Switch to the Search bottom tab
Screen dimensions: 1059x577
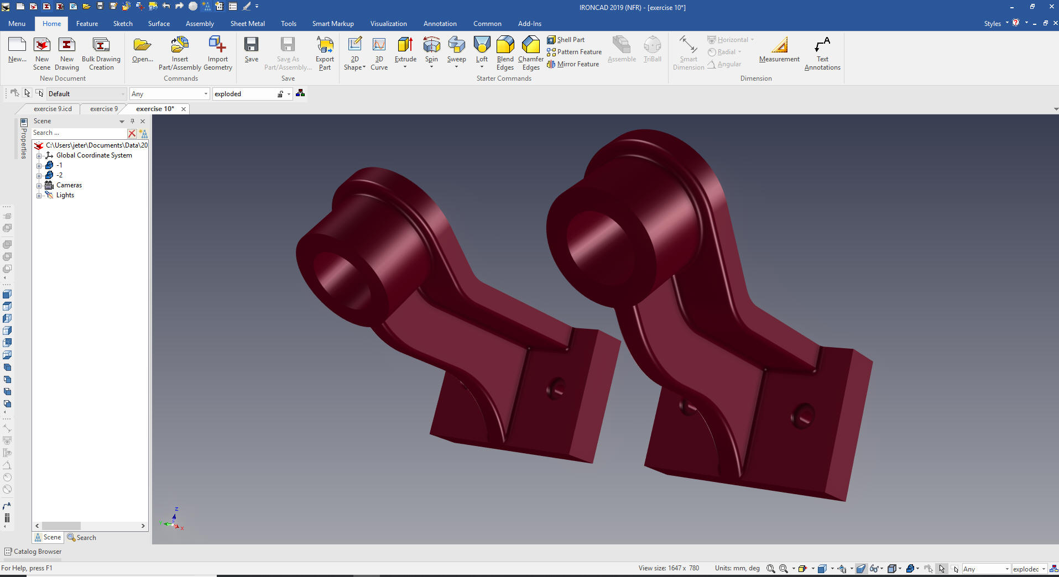coord(81,537)
